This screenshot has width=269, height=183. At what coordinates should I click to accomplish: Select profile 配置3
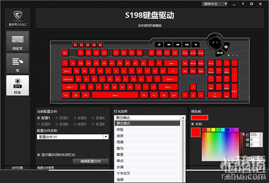80,118
